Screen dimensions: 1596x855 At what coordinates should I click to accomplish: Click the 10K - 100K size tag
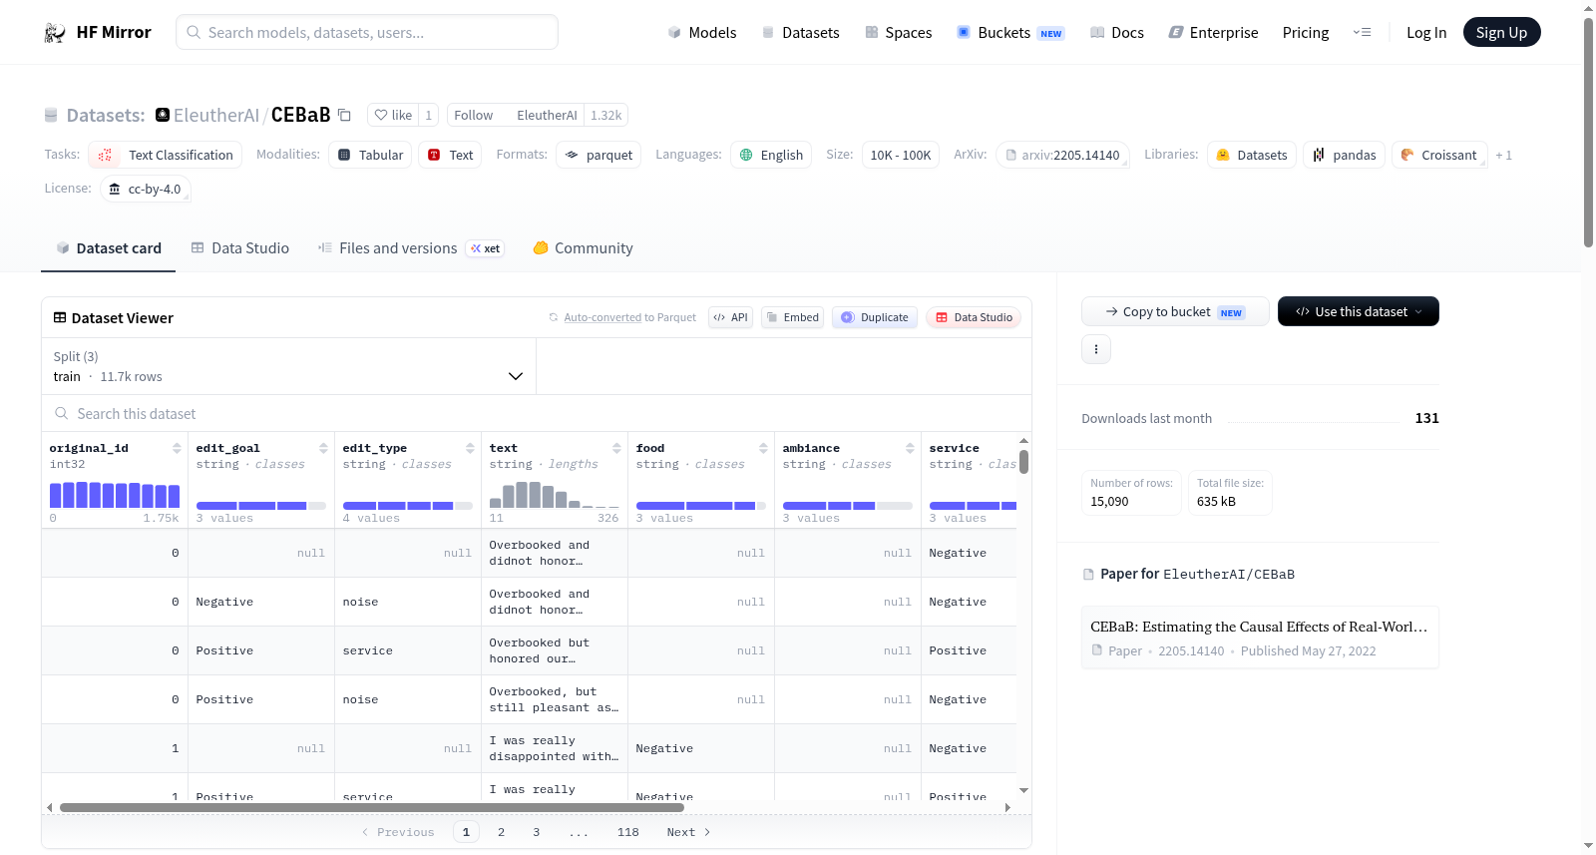tap(901, 155)
